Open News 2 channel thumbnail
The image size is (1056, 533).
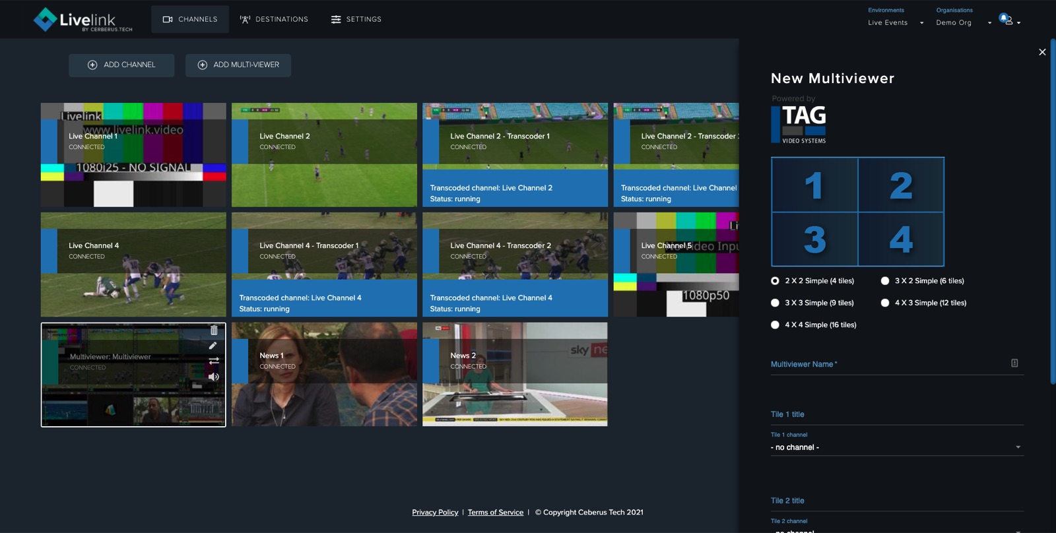click(x=515, y=375)
